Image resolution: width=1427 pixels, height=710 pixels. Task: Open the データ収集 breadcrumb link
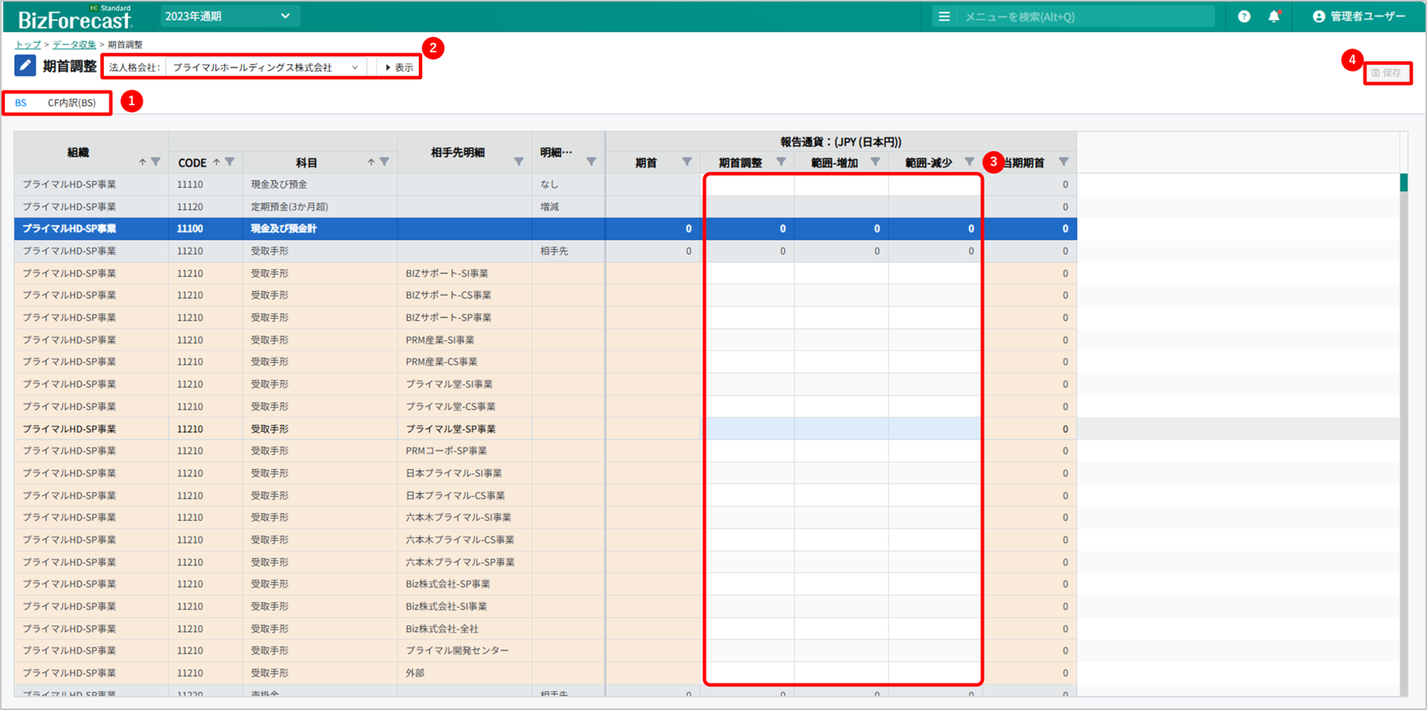point(74,45)
